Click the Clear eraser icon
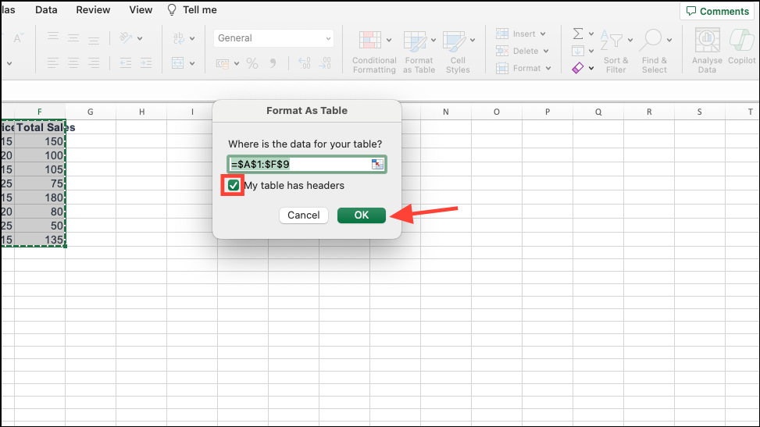 [x=578, y=69]
